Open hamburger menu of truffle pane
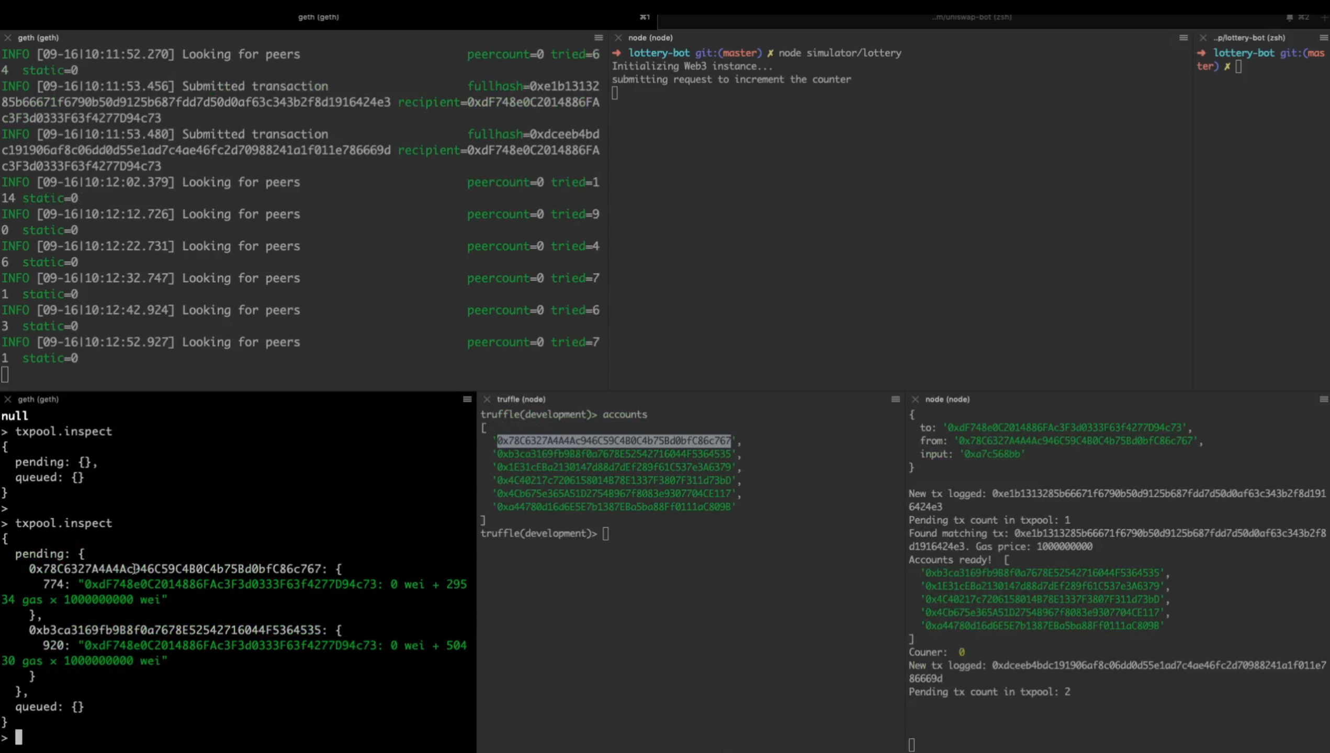The width and height of the screenshot is (1330, 753). [x=895, y=399]
